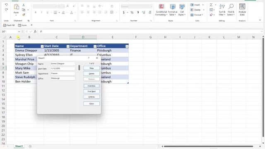Click the Accounting dollar format icon
Viewport: 265px width, 149px height.
(x=124, y=12)
